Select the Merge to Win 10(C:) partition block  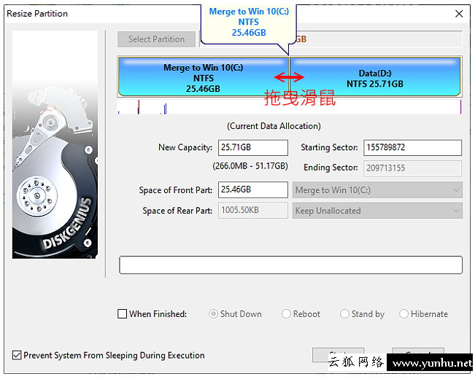pyautogui.click(x=204, y=77)
